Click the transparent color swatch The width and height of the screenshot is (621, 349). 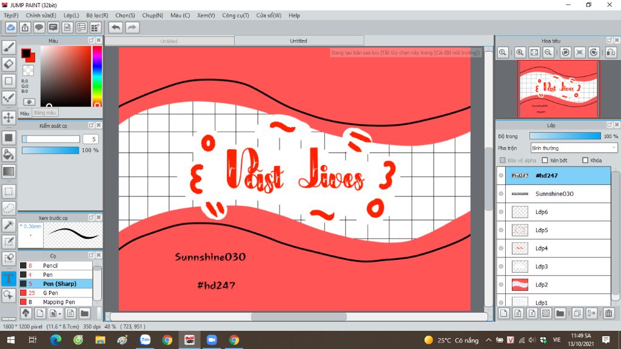(28, 70)
